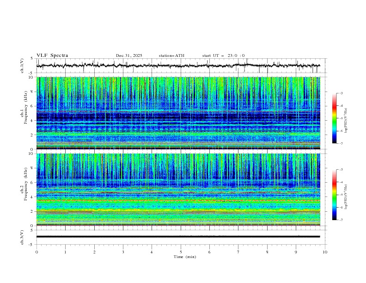Click the "ch.1(V)" waveform axis label

22,66
